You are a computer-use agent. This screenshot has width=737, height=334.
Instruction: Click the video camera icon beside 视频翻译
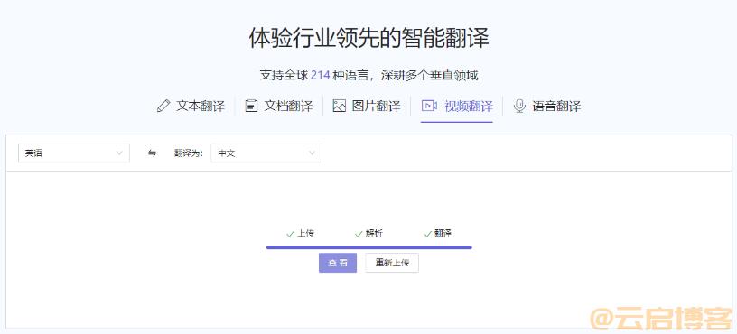tap(429, 106)
